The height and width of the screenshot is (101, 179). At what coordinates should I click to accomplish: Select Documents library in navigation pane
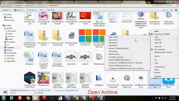click(12, 31)
